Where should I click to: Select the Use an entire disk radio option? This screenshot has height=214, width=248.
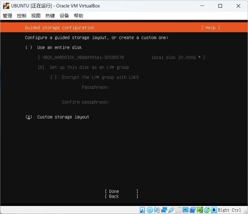(x=29, y=47)
